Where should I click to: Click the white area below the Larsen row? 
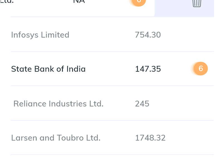tap(112, 158)
